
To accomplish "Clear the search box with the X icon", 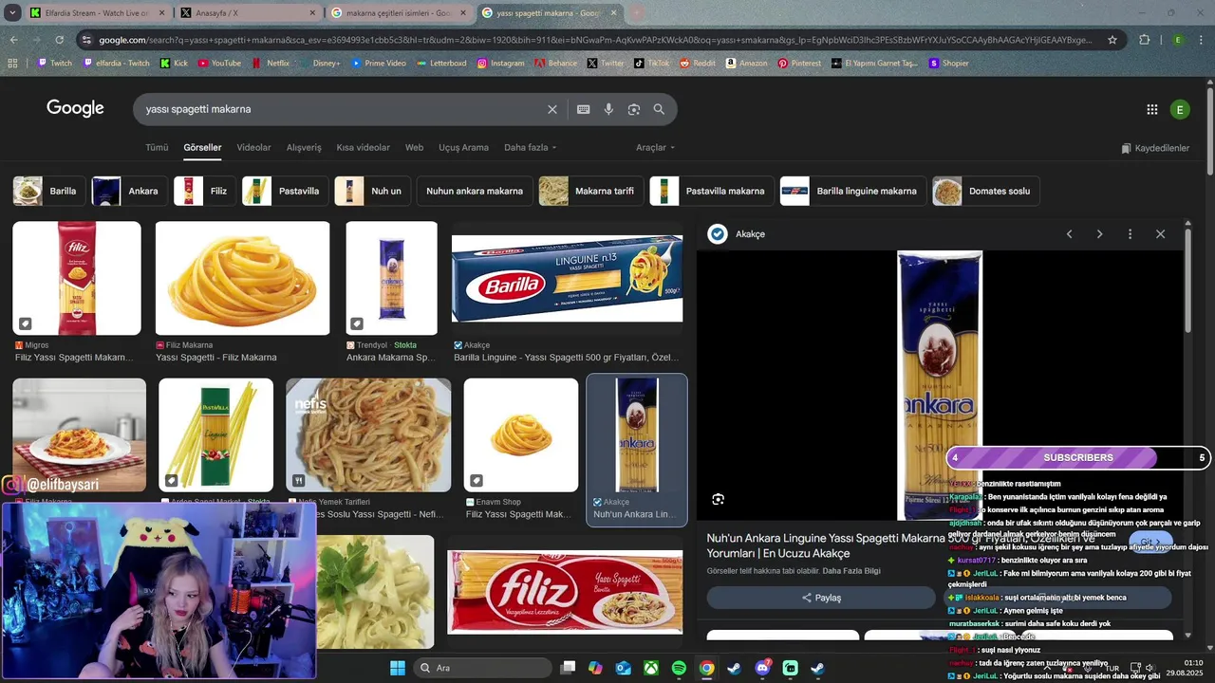I will tap(552, 109).
